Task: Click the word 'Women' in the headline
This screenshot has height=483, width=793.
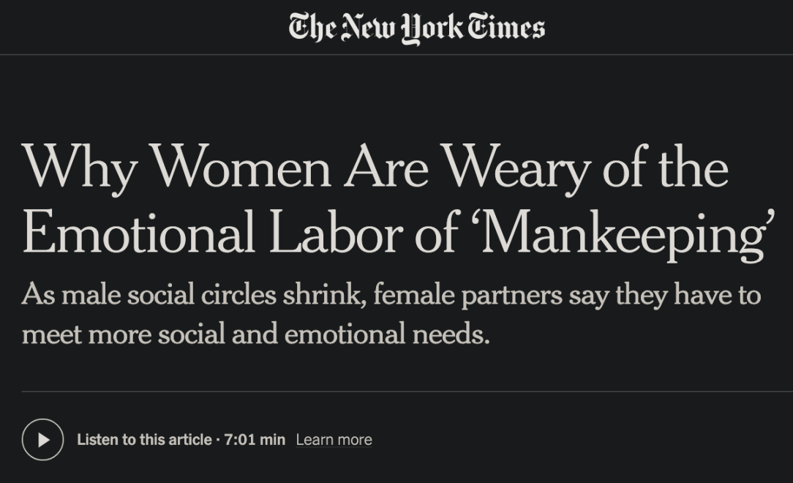Action: pyautogui.click(x=241, y=167)
